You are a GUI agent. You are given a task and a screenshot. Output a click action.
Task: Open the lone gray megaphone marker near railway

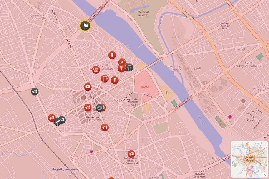[x=35, y=91]
